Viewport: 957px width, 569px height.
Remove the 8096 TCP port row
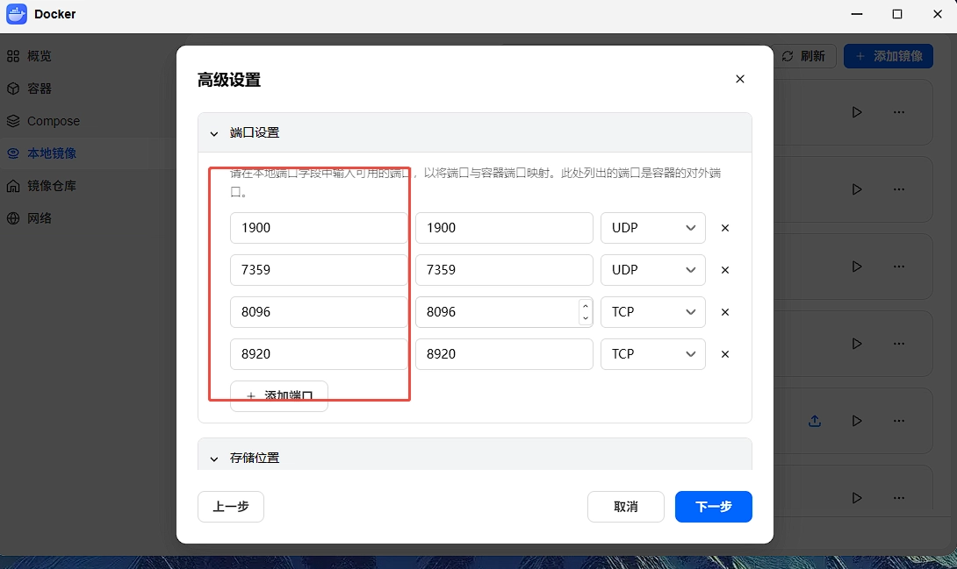725,312
